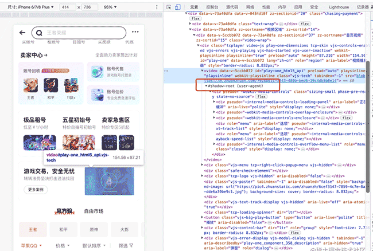Tap the 账号估价 card icon

tap(98, 95)
